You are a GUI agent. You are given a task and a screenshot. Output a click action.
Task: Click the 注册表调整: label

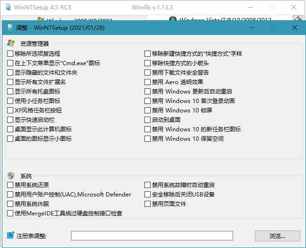[31, 236]
